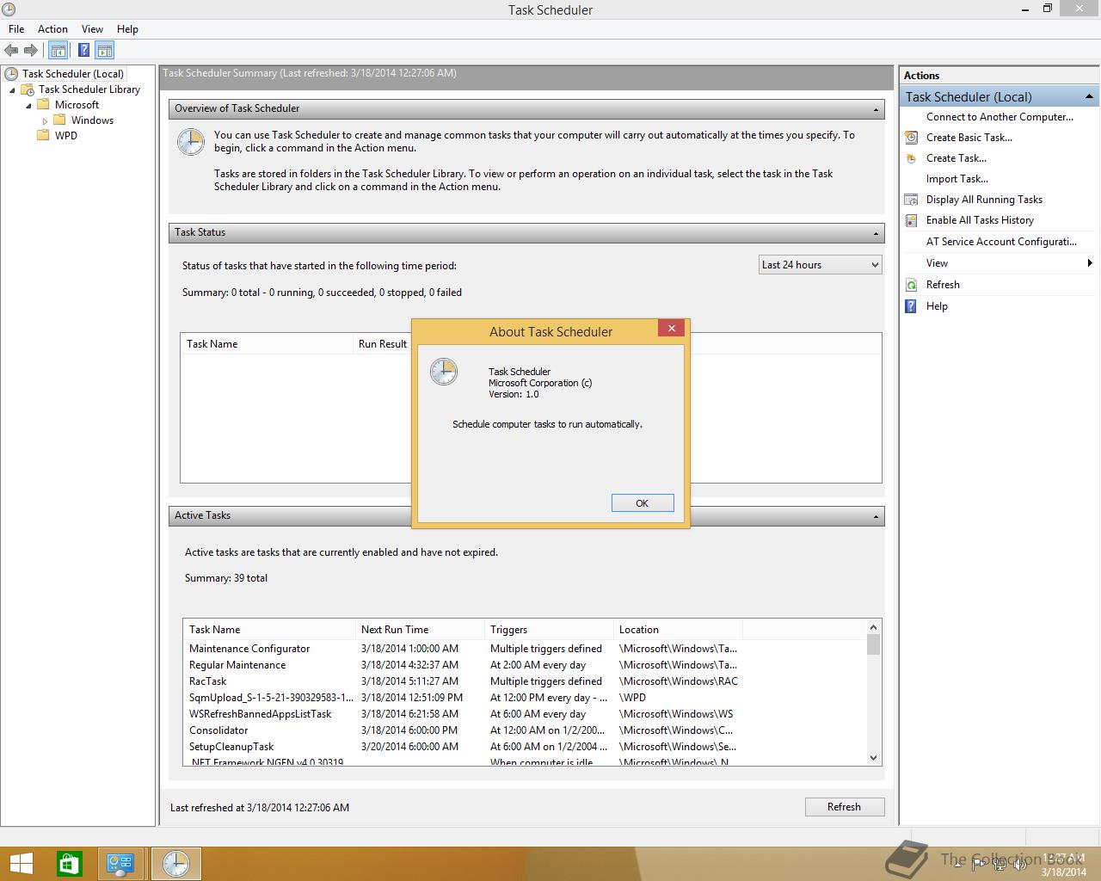
Task: Collapse the Task Scheduler Library tree node
Action: (x=12, y=89)
